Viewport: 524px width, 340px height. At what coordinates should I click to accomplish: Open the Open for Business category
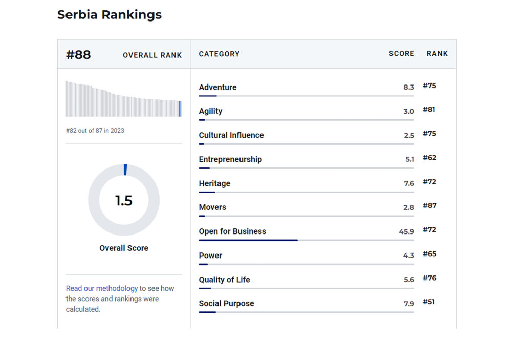pos(232,231)
